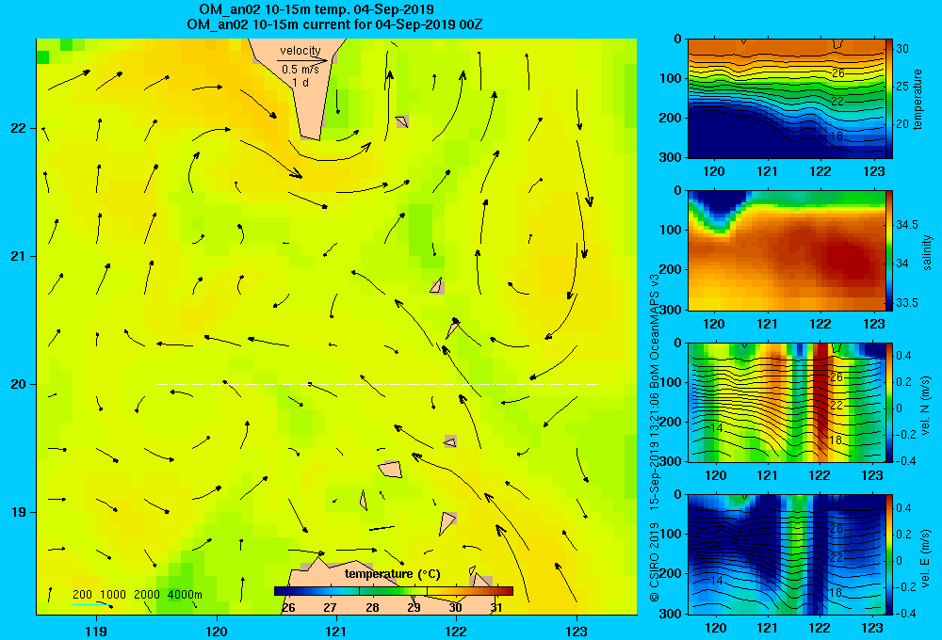Click the subtitle 'OM_an02 10-15m current for 04-Sep-2019 00Z'

click(x=334, y=24)
